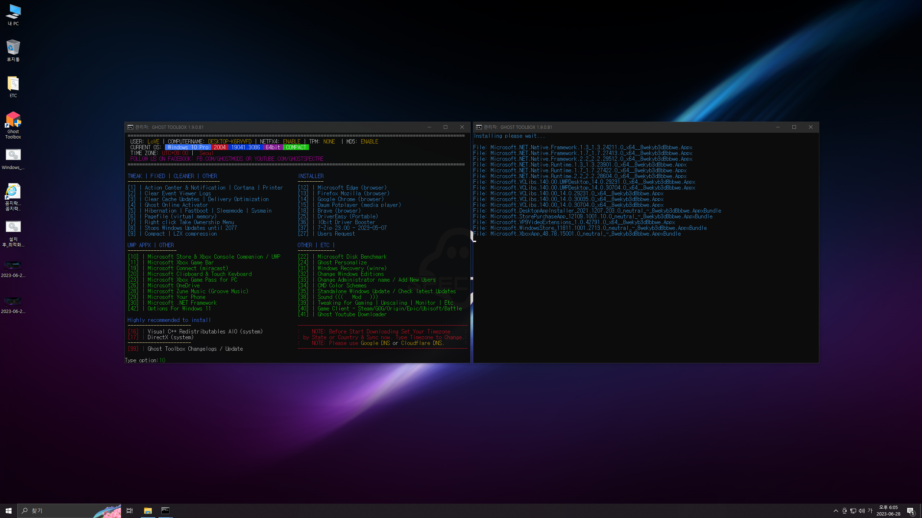Open the Task View taskbar button
Image resolution: width=922 pixels, height=518 pixels.
click(x=130, y=510)
